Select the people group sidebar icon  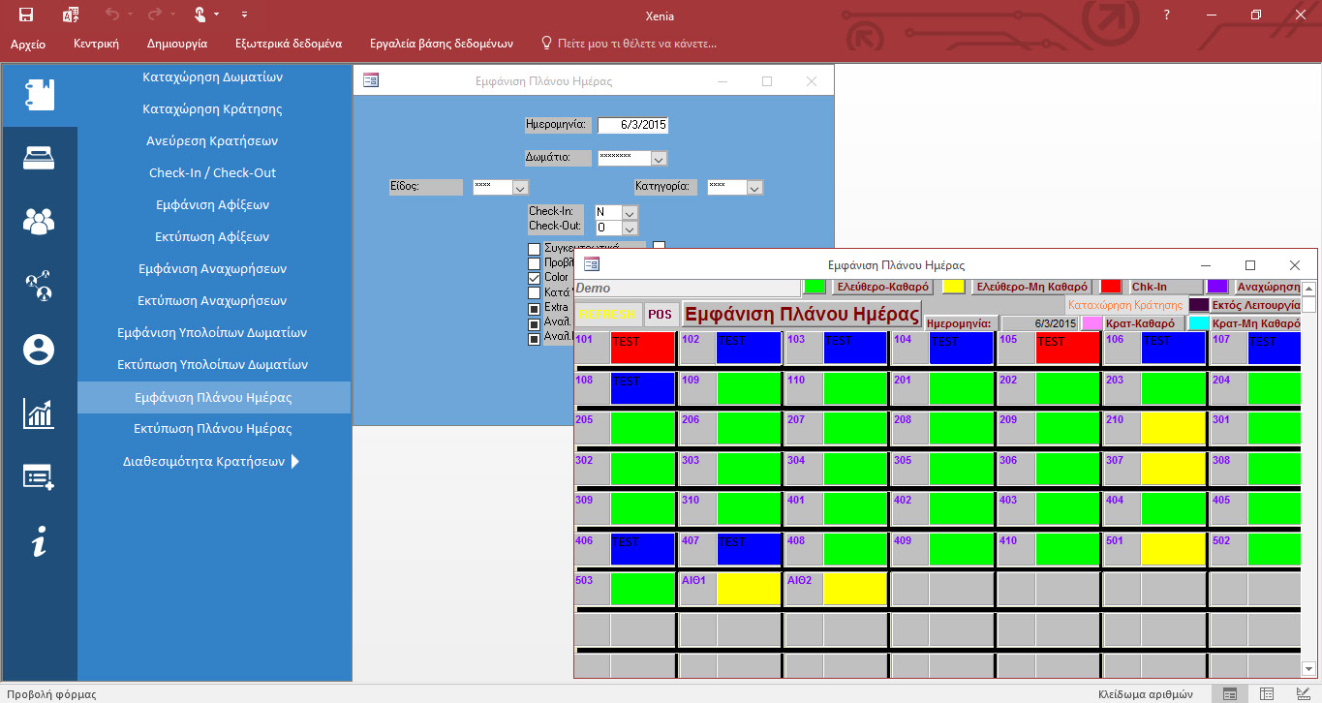click(x=39, y=222)
